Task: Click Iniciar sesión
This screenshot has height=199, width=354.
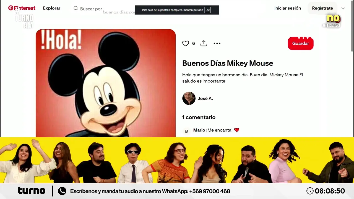Action: coord(288,8)
